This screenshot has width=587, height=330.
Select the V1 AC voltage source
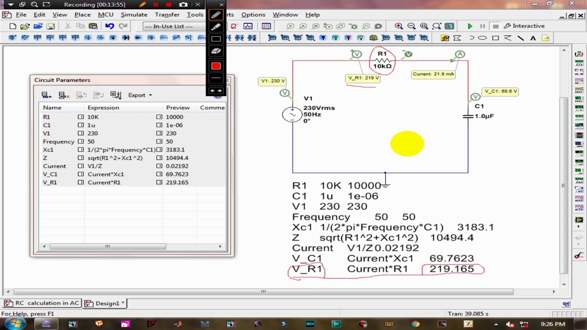tap(292, 114)
